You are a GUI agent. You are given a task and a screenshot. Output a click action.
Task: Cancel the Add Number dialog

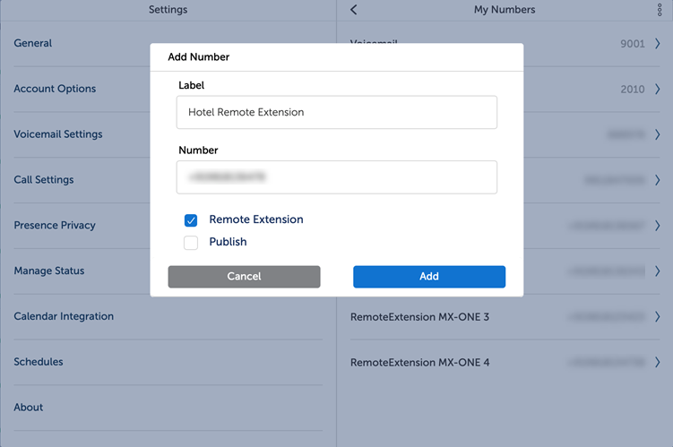click(x=244, y=277)
